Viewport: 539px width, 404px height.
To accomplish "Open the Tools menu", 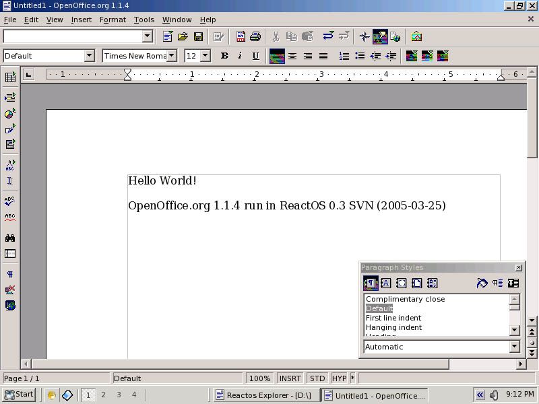I will (x=144, y=20).
